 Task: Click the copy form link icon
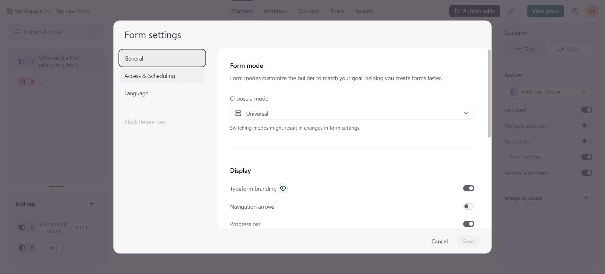coord(511,11)
